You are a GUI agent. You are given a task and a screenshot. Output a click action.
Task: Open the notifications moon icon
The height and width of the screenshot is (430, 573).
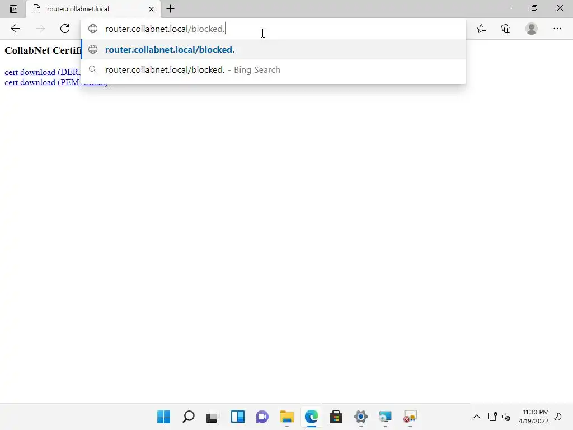pyautogui.click(x=558, y=417)
